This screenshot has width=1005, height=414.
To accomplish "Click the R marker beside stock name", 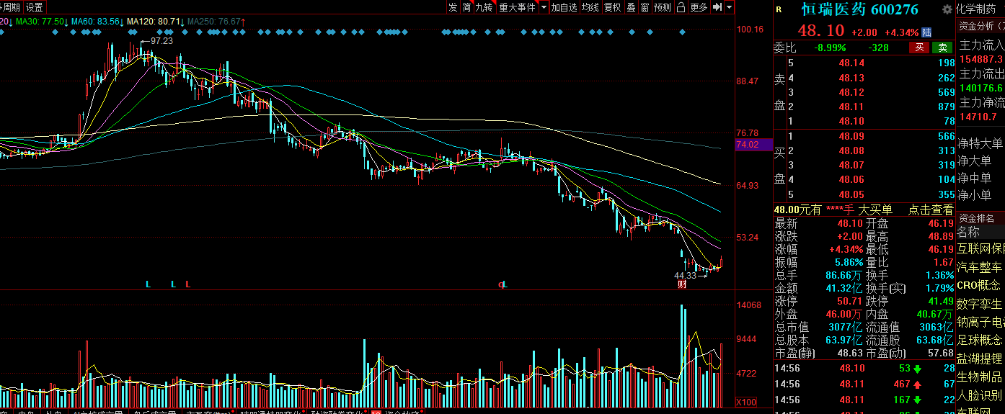I will [x=779, y=9].
